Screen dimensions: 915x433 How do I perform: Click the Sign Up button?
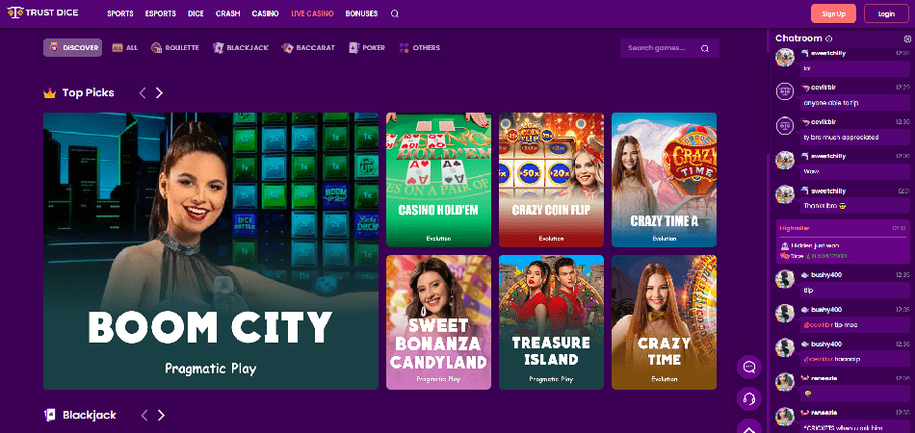coord(833,13)
